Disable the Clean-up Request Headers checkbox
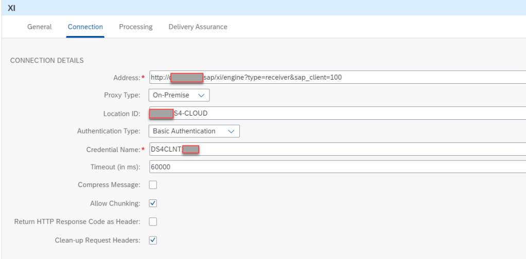 (x=153, y=240)
